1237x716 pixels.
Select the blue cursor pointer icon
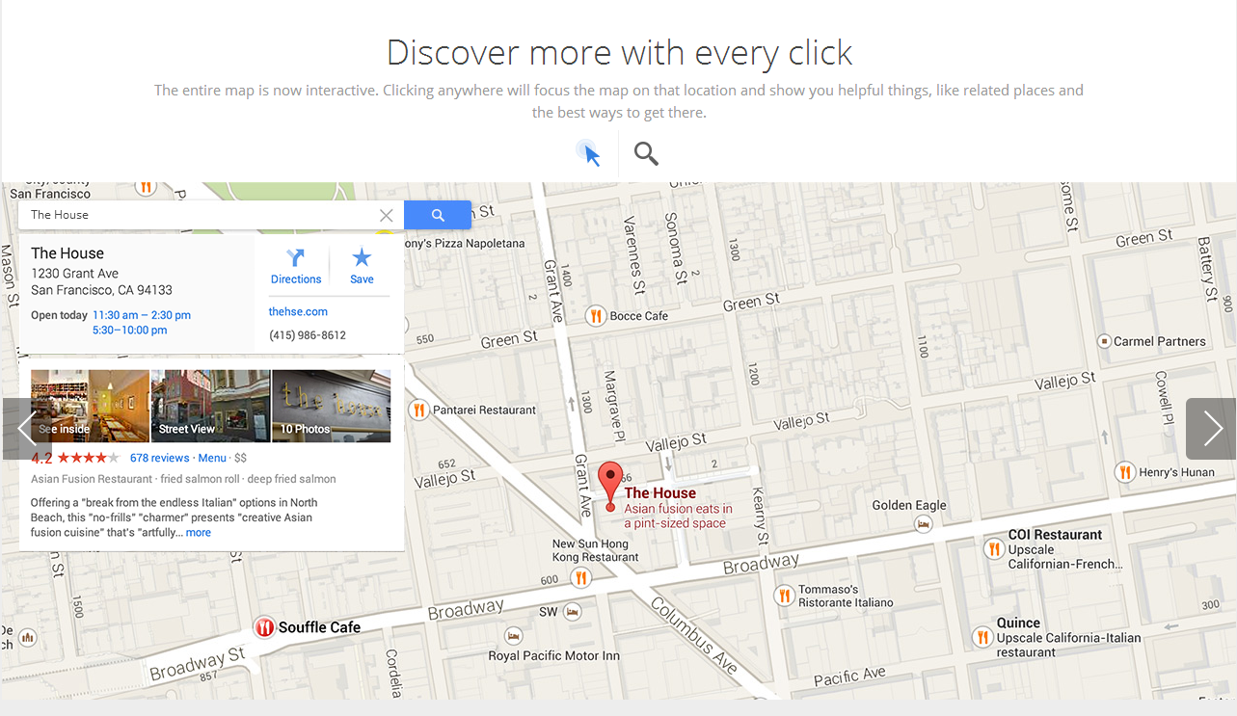tap(590, 153)
